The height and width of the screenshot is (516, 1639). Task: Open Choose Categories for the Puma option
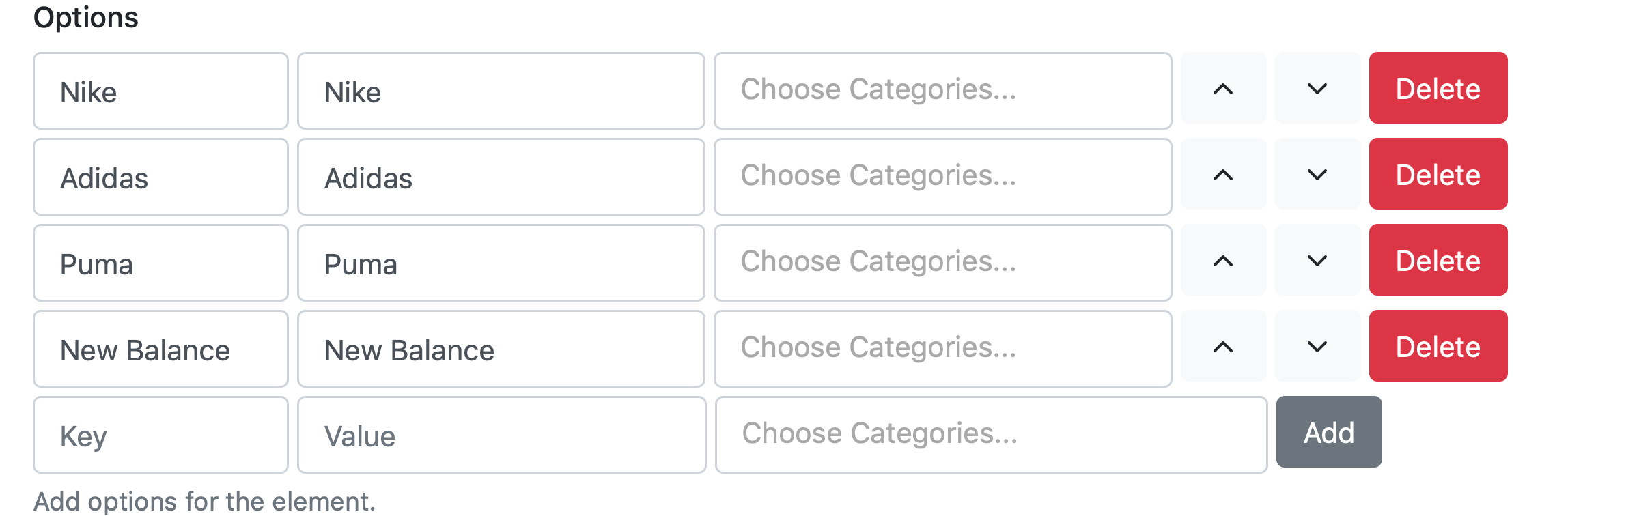coord(942,262)
